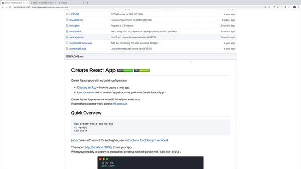Click file icon beside netlify.toml
This screenshot has height=169, width=301.
click(67, 31)
